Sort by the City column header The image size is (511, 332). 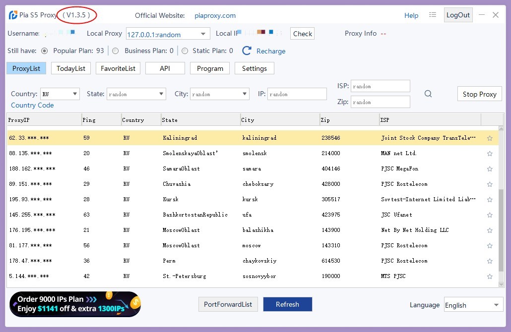coord(280,120)
